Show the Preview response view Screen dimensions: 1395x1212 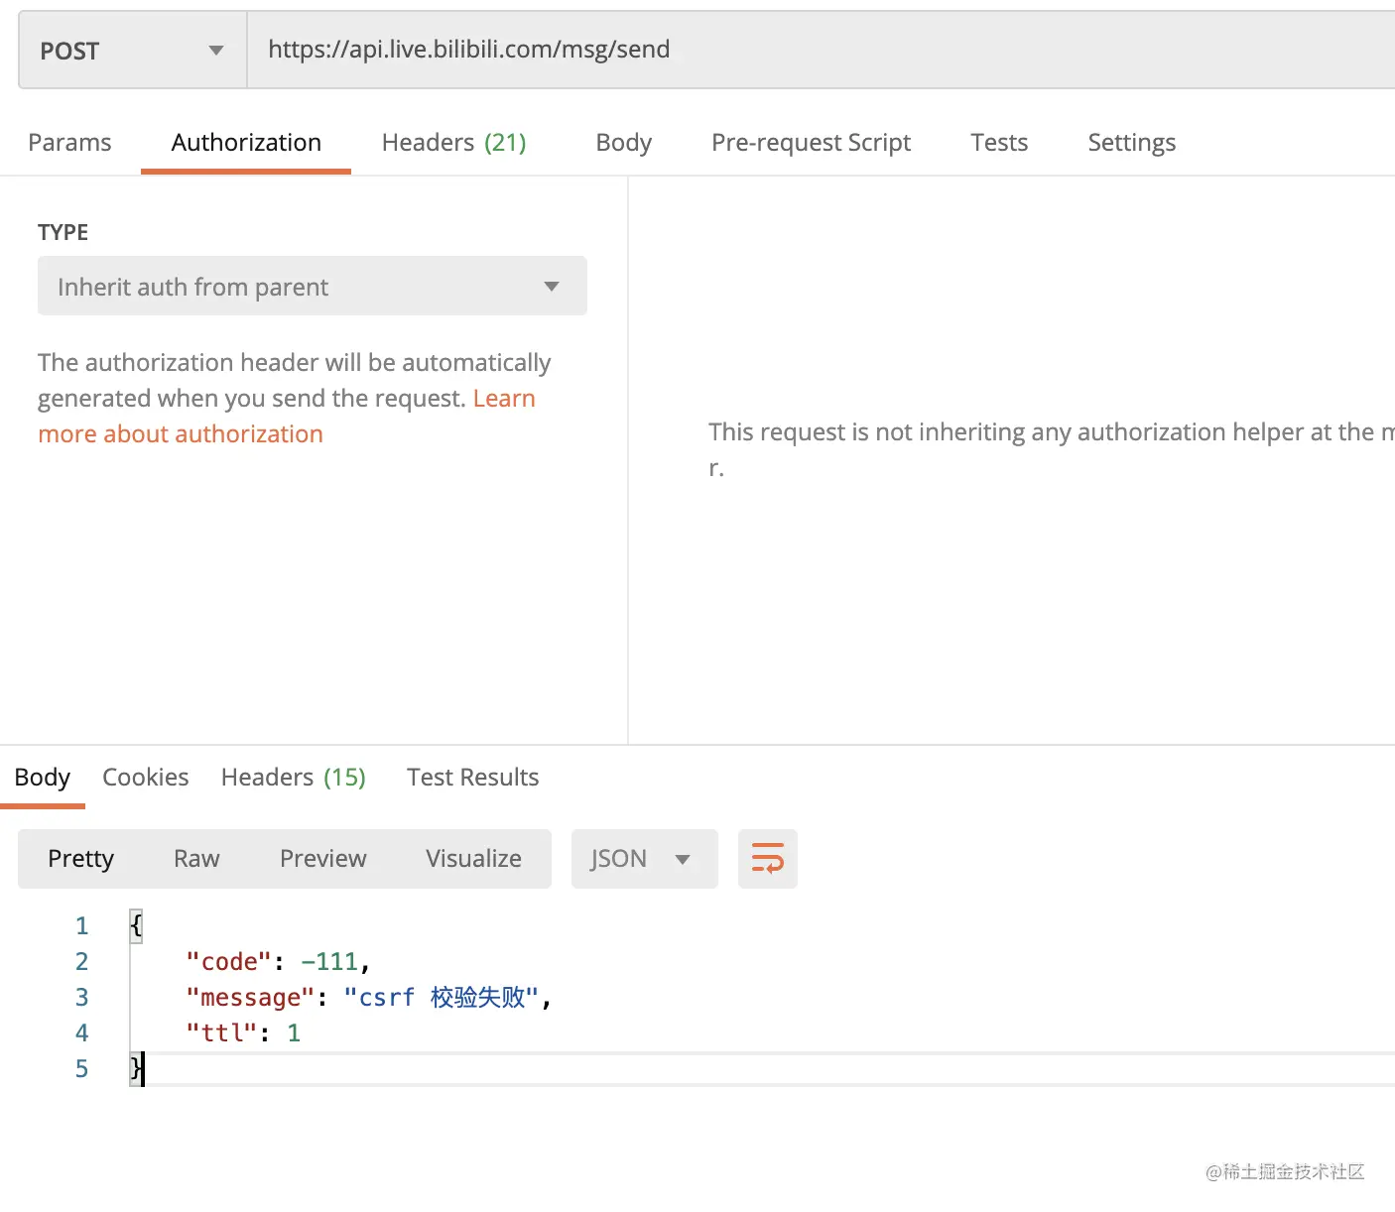point(322,859)
